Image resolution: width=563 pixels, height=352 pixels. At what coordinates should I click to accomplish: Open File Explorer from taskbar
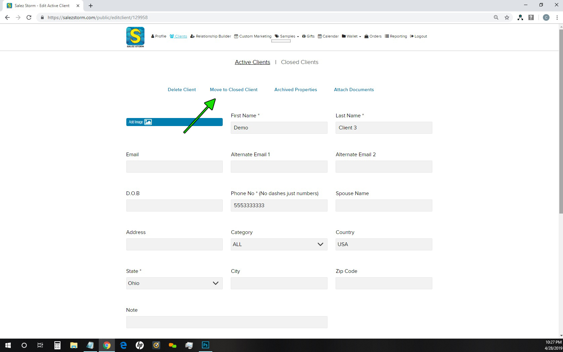74,345
